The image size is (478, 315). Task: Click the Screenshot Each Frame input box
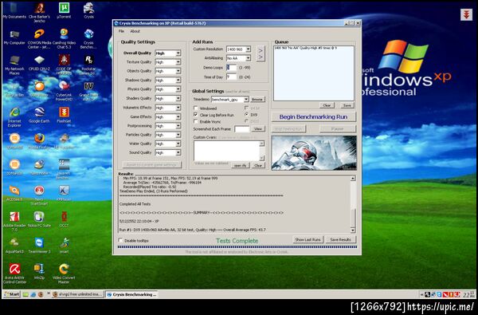pyautogui.click(x=242, y=129)
